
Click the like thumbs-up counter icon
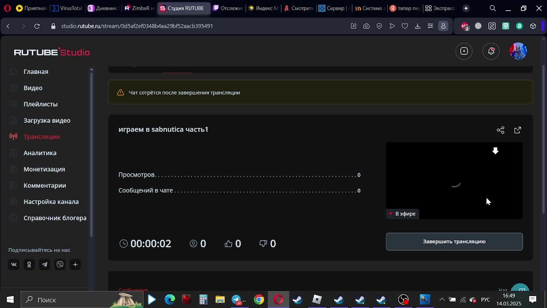(x=229, y=243)
